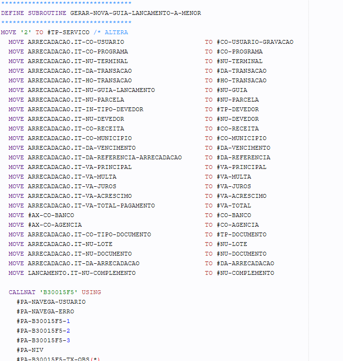Click the #HO-TRANSACAO variable

tap(241, 80)
